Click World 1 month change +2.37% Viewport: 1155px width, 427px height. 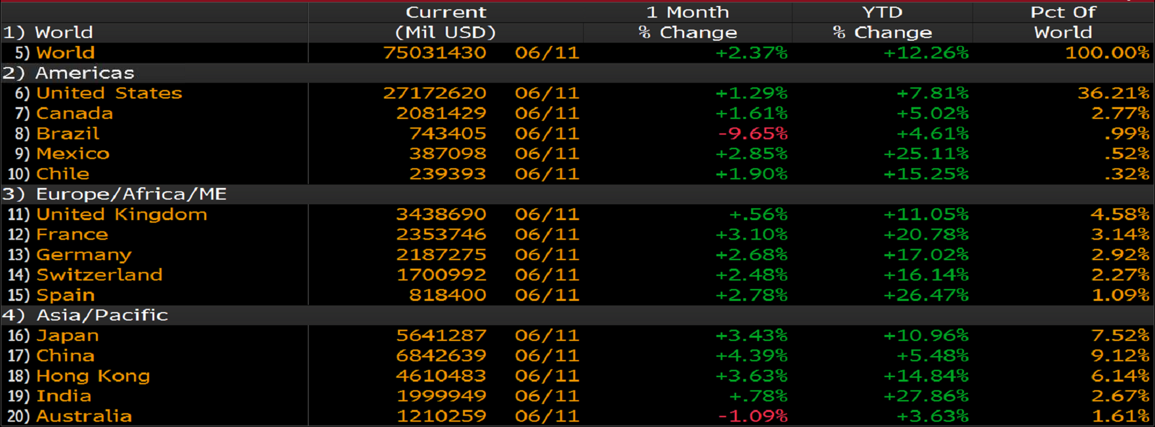click(751, 53)
